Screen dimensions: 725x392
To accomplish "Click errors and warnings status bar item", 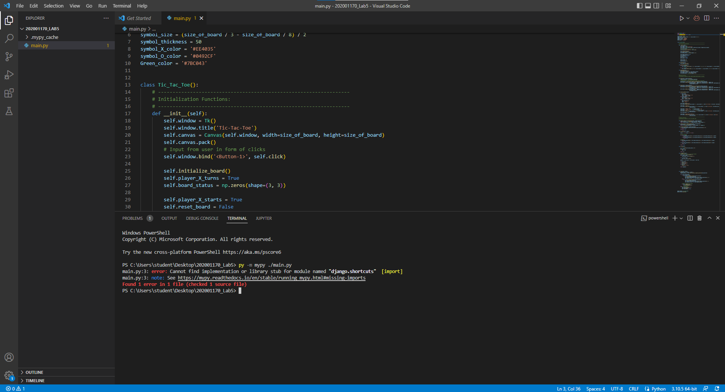I will tap(15, 389).
